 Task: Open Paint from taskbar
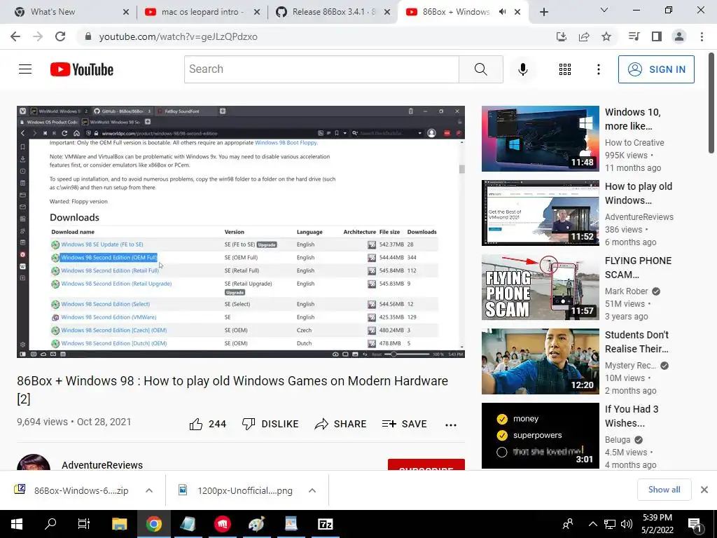click(x=256, y=524)
